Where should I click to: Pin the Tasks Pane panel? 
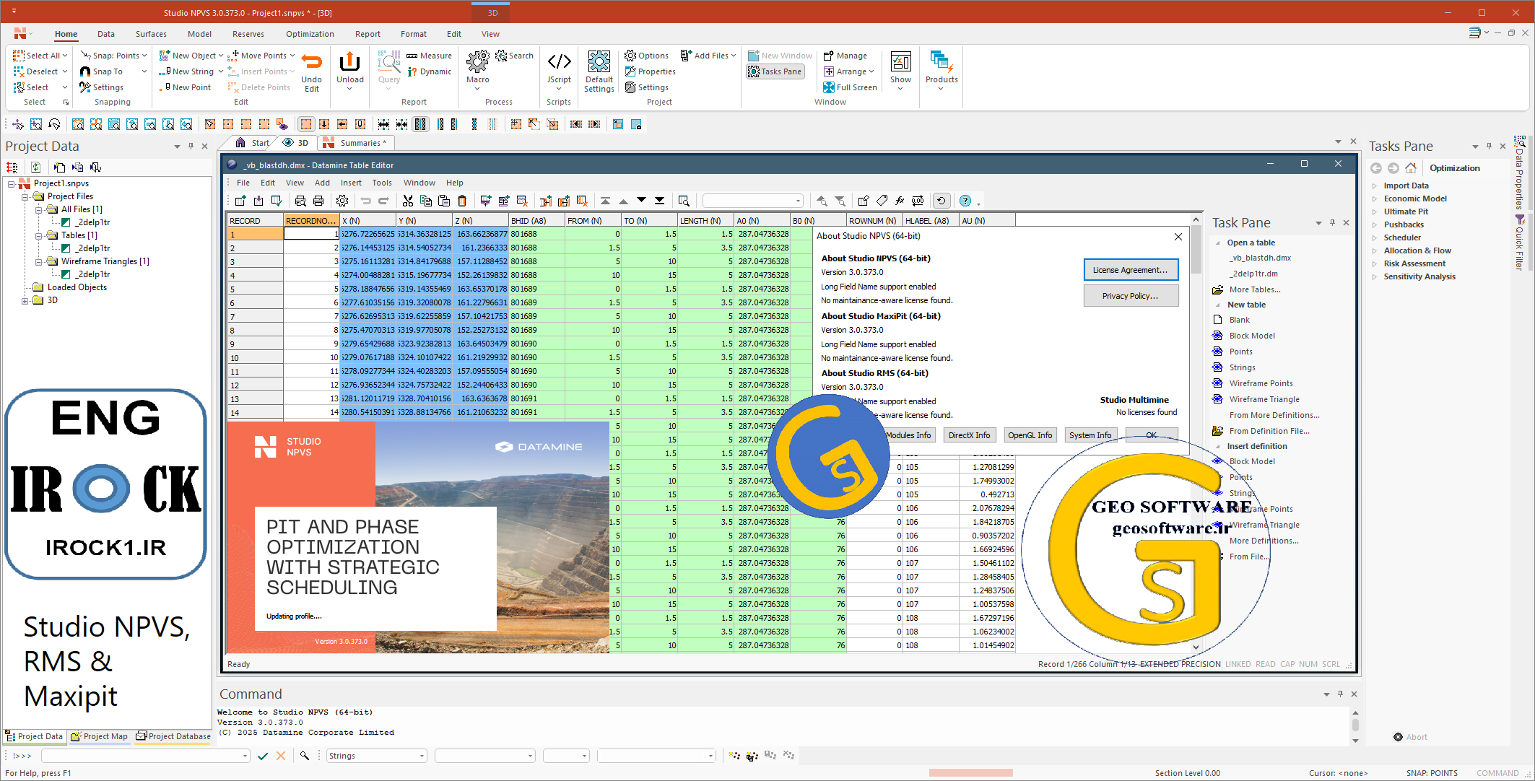pos(1489,146)
